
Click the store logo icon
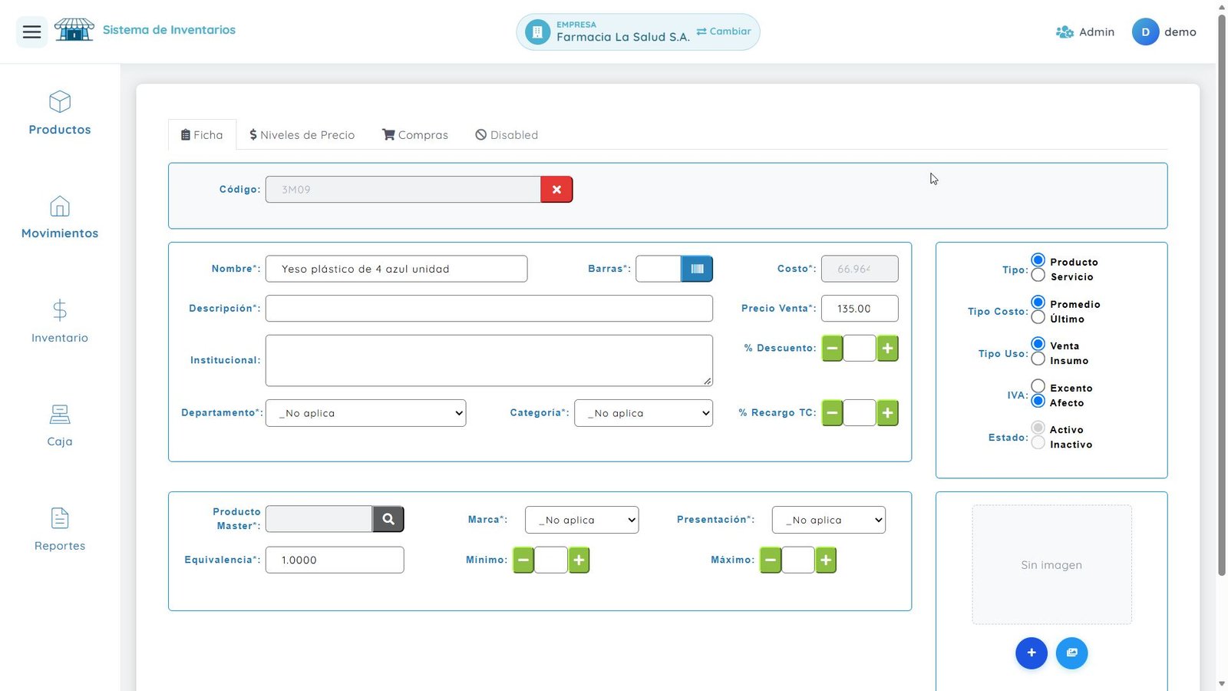(x=74, y=30)
